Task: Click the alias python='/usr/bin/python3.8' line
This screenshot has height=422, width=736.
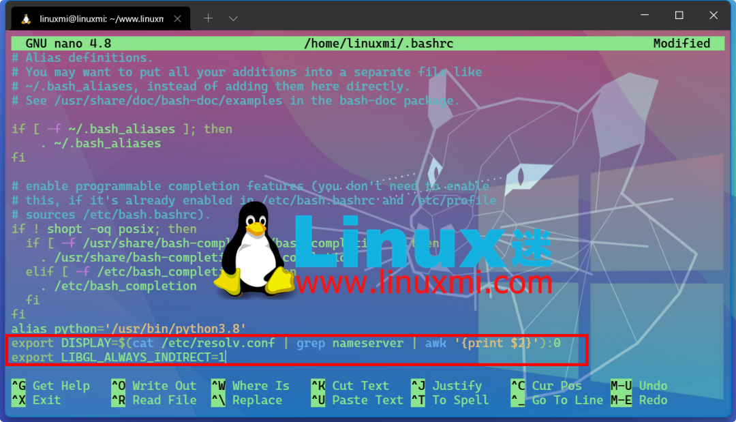Action: (x=129, y=329)
